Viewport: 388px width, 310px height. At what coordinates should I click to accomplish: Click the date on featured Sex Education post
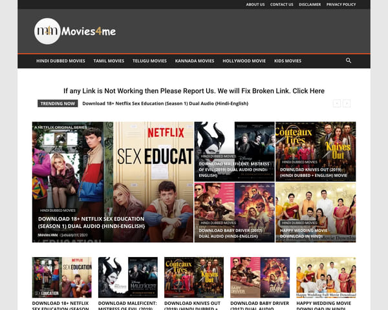click(74, 235)
